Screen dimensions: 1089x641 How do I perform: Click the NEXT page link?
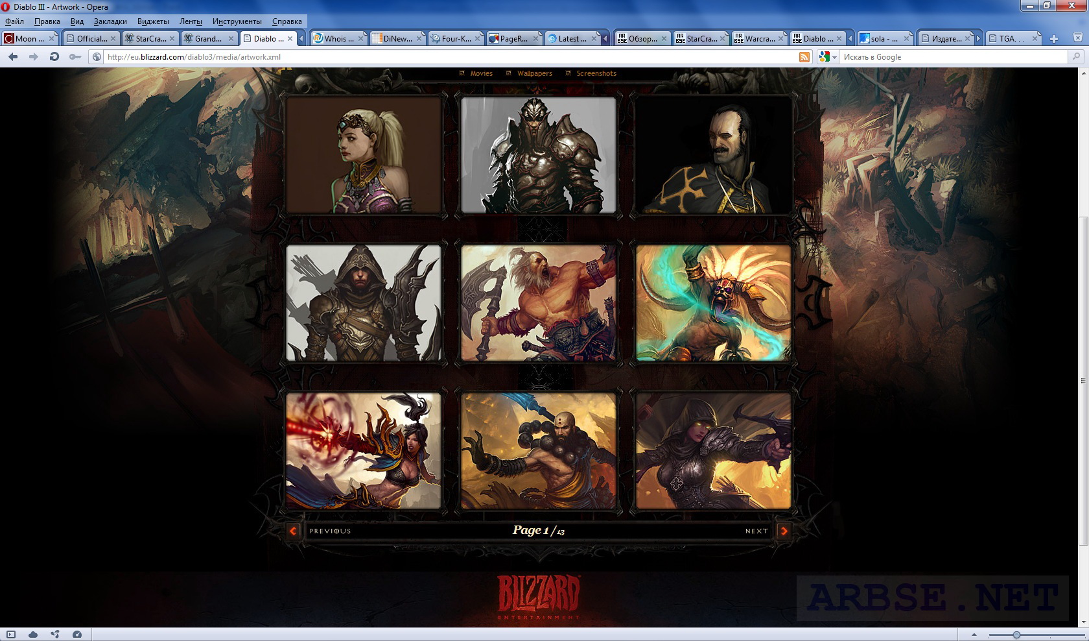tap(756, 531)
